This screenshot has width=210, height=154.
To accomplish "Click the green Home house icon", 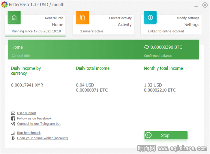I will [x=14, y=17].
